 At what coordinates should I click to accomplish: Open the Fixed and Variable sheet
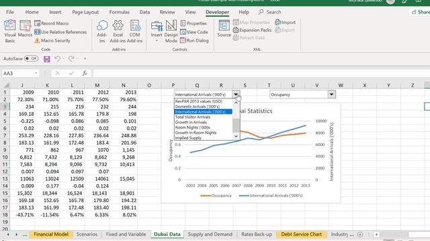click(126, 234)
